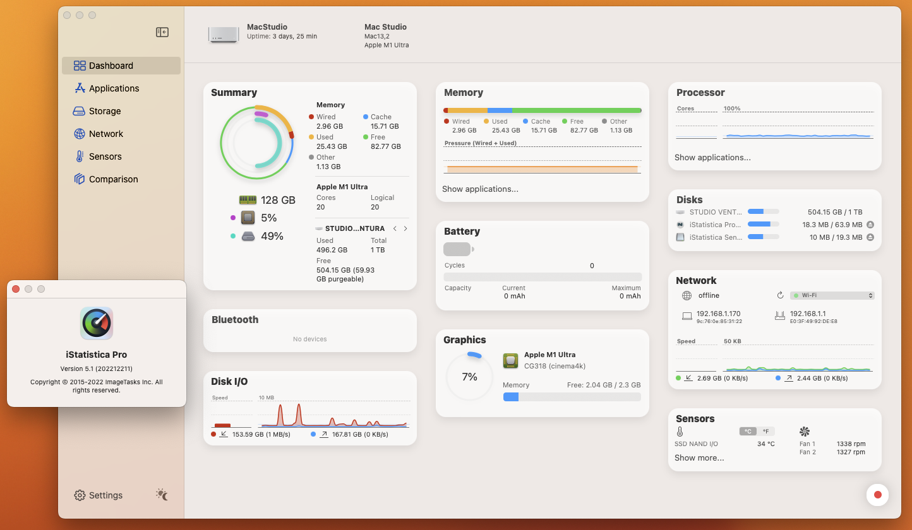Click Show applications in Memory panel
Screen dimensions: 912x530
(x=480, y=189)
